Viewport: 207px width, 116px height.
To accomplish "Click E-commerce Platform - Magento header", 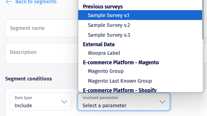I will (121, 62).
